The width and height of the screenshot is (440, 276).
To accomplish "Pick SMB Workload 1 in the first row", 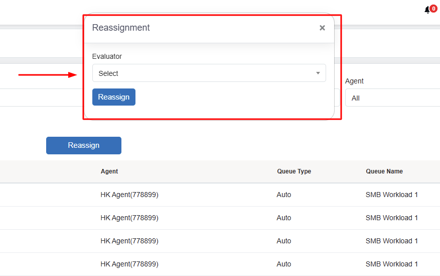I will coord(392,195).
